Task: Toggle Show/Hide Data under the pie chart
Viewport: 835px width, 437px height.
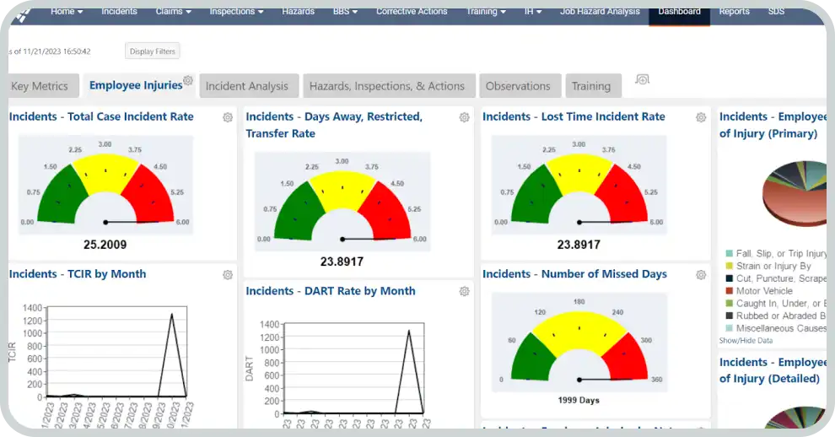Action: (x=745, y=341)
